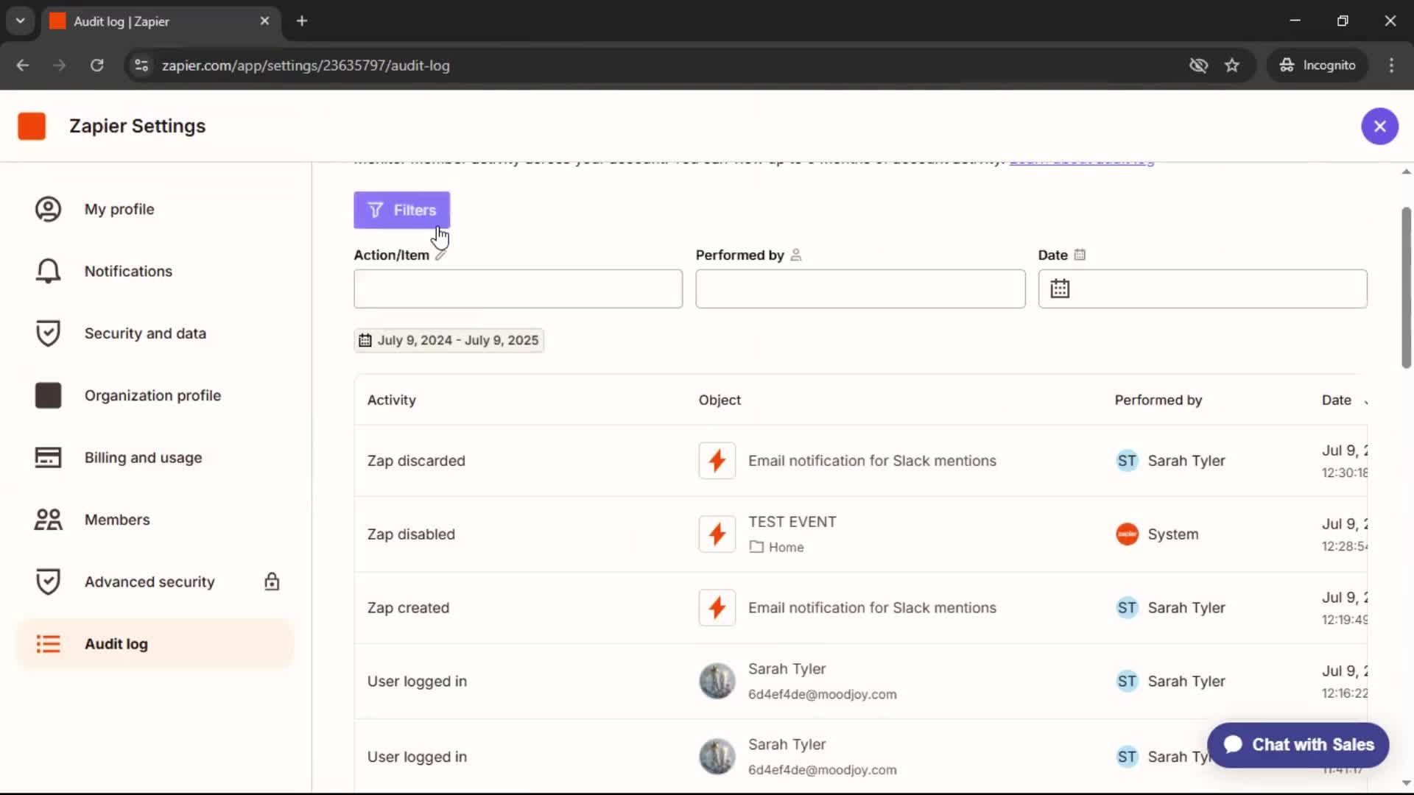The height and width of the screenshot is (795, 1414).
Task: Click the Zap discarded activity row
Action: pyautogui.click(x=860, y=461)
